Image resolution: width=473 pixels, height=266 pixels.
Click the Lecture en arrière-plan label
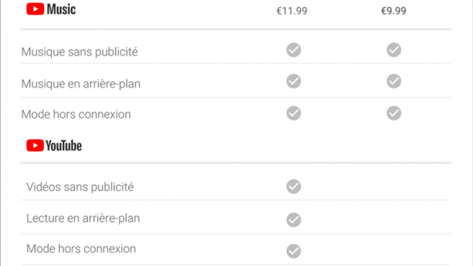tap(83, 218)
